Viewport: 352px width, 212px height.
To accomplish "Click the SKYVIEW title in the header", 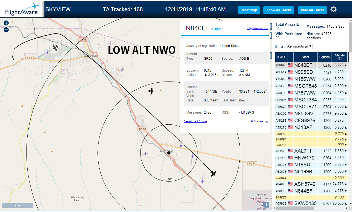I will [x=58, y=9].
